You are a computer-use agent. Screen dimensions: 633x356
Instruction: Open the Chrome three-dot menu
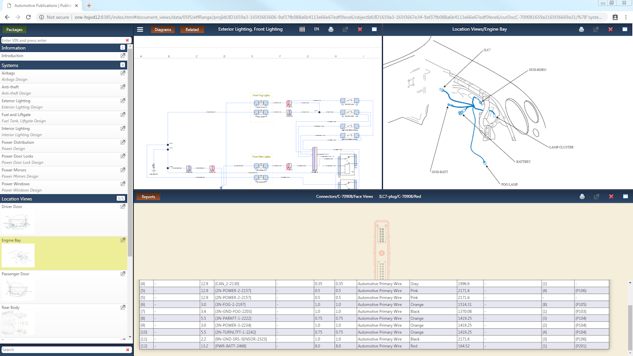pos(626,17)
